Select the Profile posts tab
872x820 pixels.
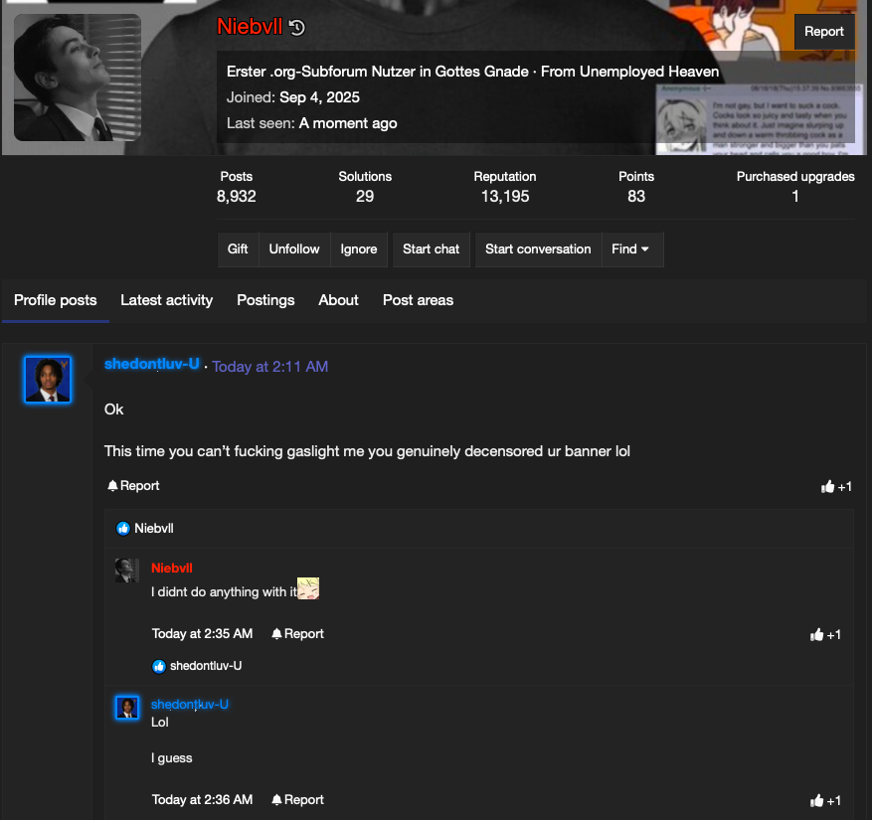pyautogui.click(x=55, y=300)
